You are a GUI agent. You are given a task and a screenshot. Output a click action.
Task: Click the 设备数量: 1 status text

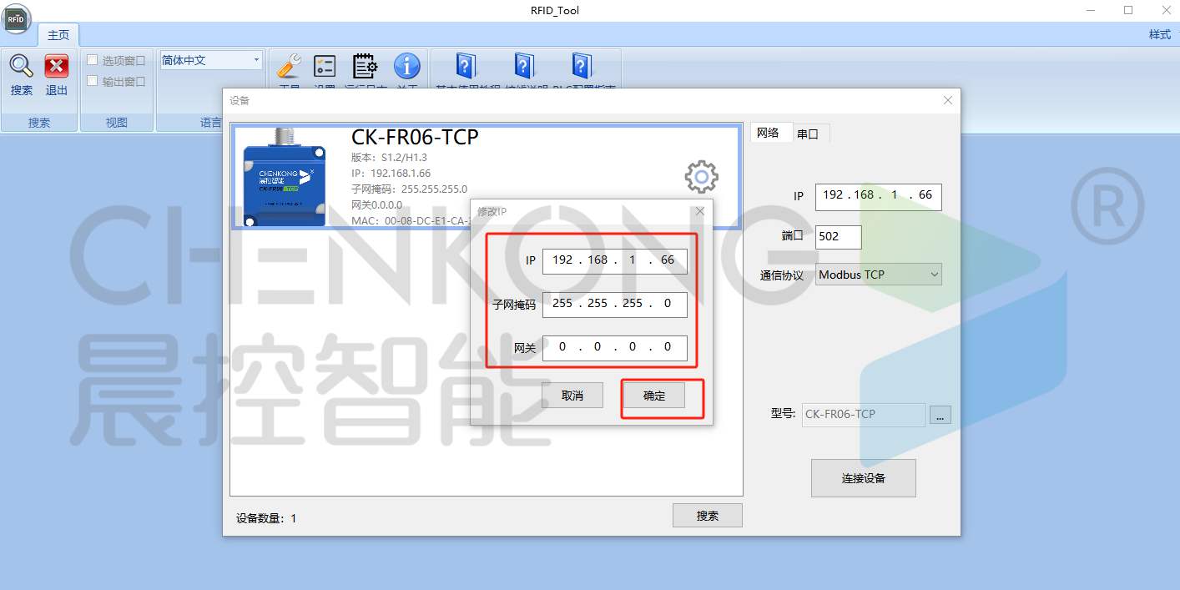266,518
